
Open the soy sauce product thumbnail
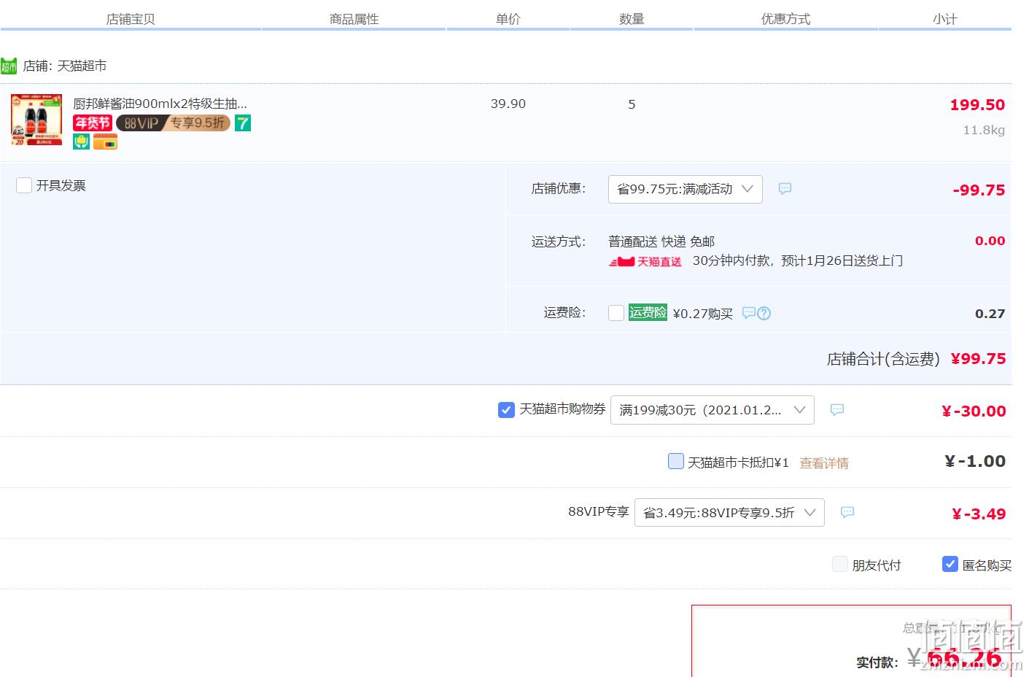coord(36,120)
